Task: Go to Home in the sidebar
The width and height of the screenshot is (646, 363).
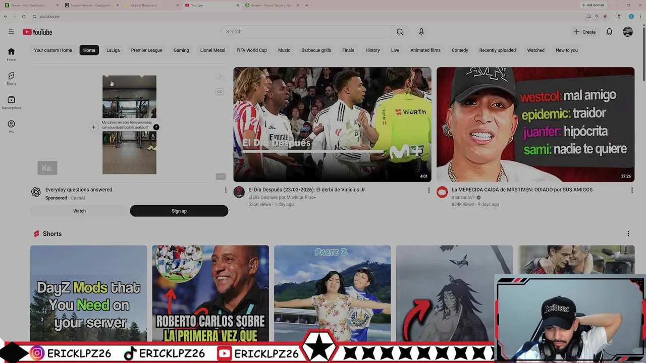Action: [x=11, y=54]
